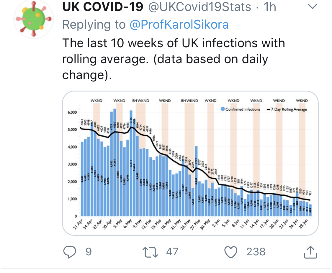Open the @ProfKarolSikora profile link
This screenshot has height=273, width=332.
[x=179, y=25]
